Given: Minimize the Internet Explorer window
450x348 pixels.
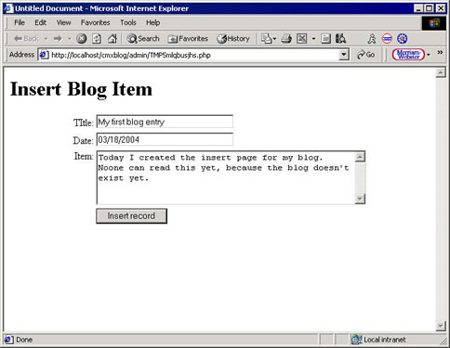Looking at the screenshot, I should click(418, 8).
